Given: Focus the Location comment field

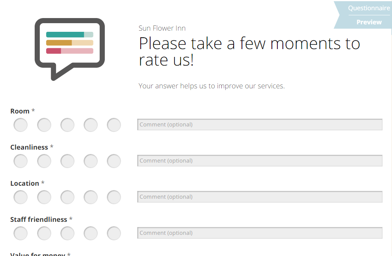Looking at the screenshot, I should (x=260, y=197).
